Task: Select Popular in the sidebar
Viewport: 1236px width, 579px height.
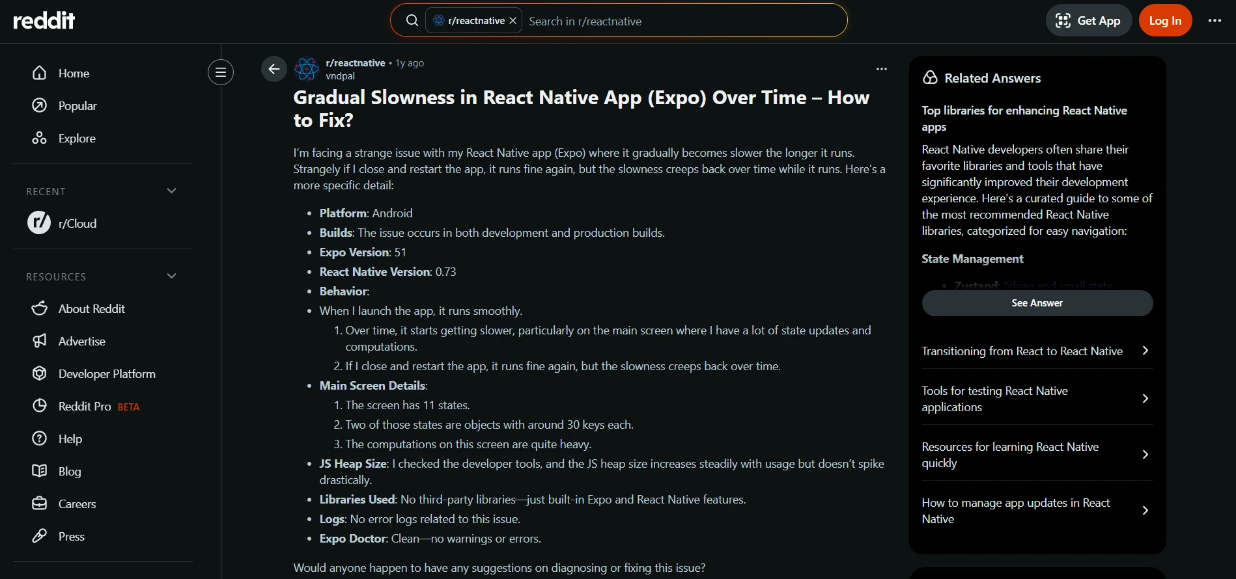Action: click(x=77, y=106)
